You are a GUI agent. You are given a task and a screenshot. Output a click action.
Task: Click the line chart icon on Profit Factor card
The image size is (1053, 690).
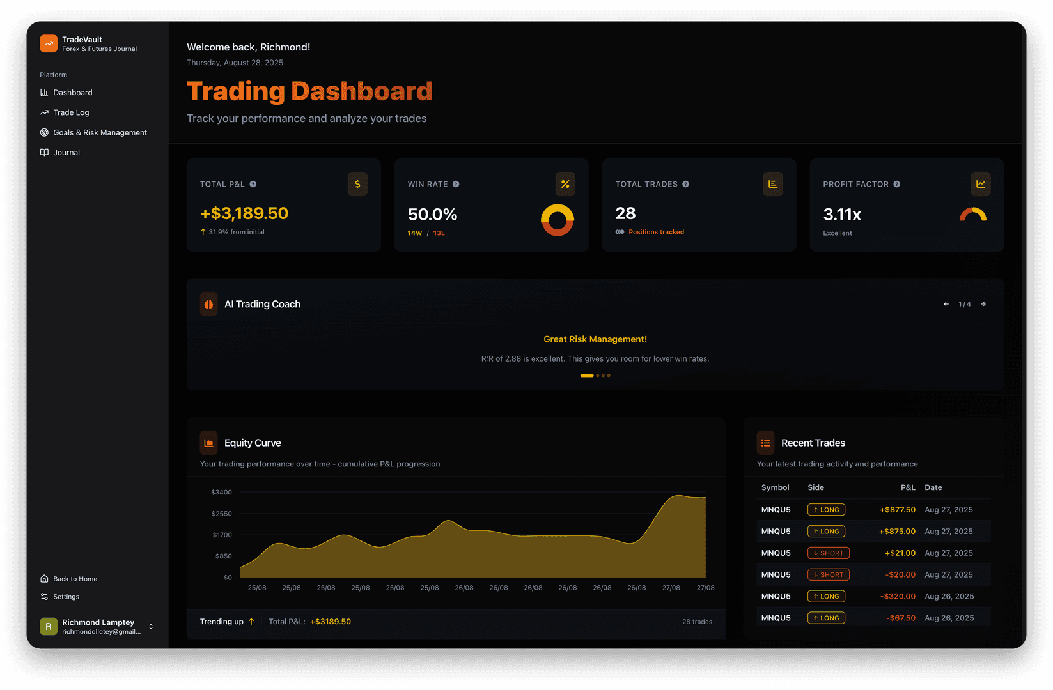pos(980,184)
